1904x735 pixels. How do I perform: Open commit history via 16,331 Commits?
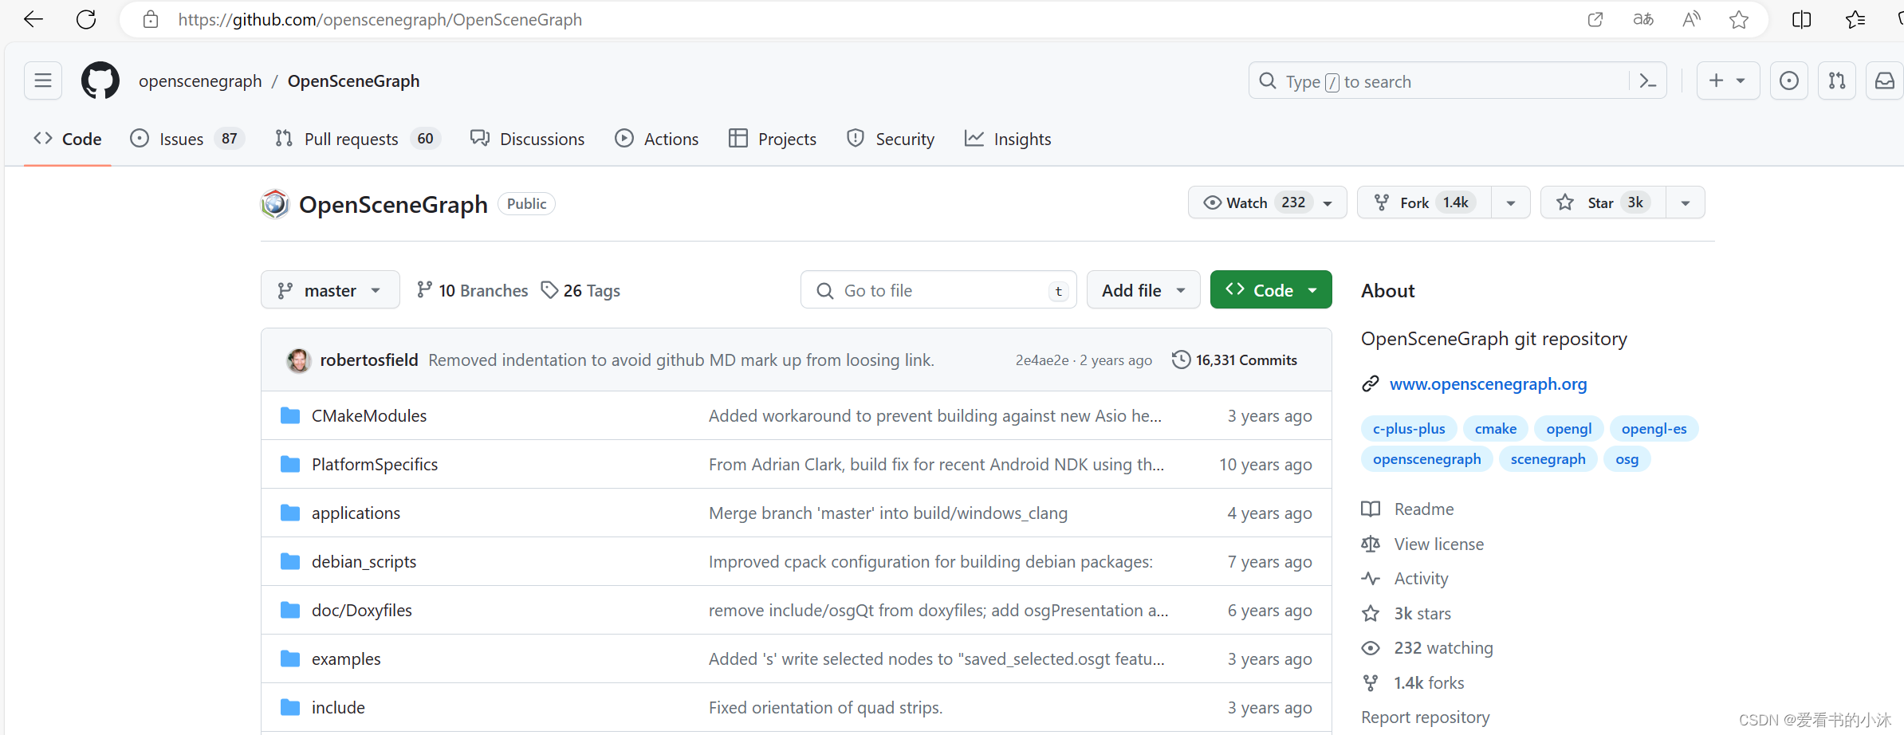[x=1234, y=360]
